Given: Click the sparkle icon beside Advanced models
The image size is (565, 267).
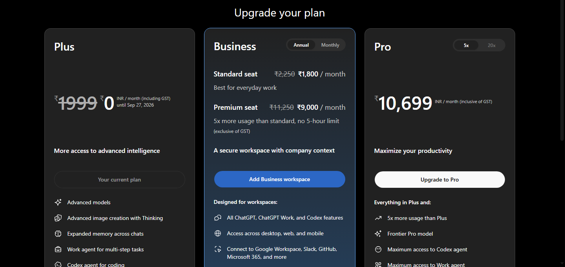Looking at the screenshot, I should 58,202.
